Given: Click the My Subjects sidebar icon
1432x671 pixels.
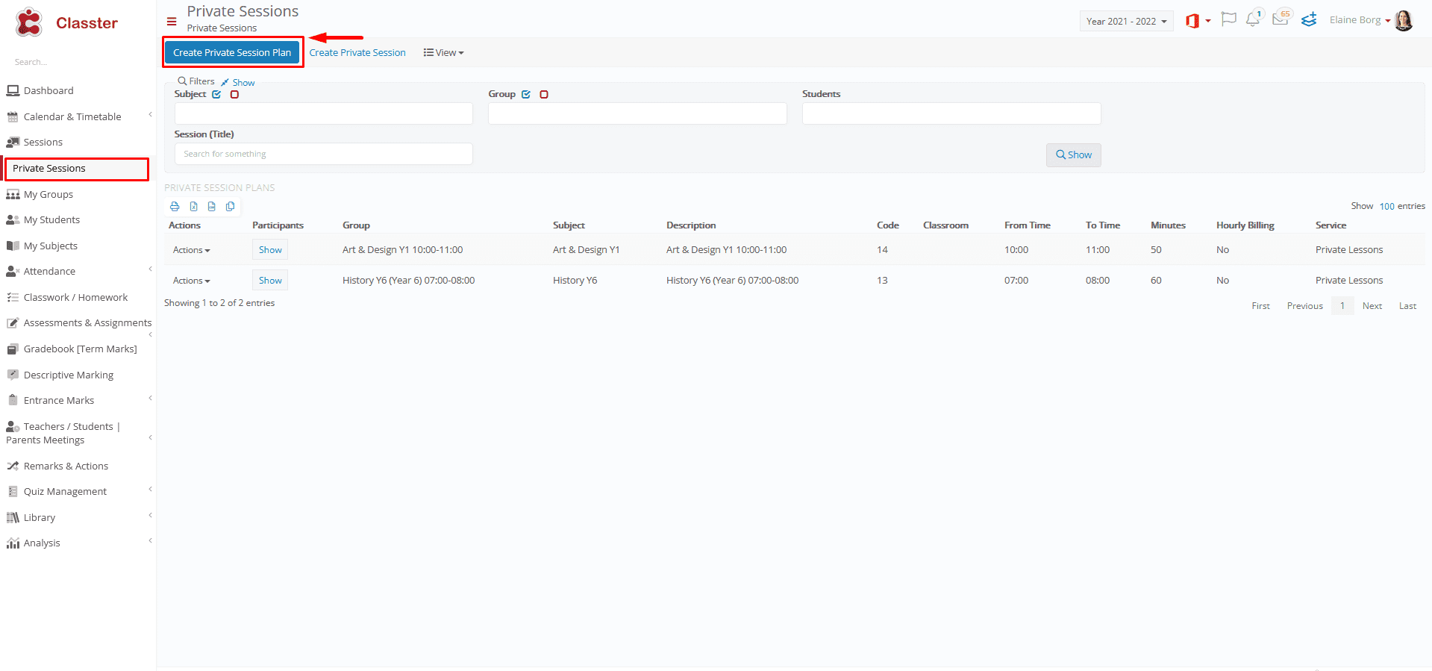Looking at the screenshot, I should (13, 246).
